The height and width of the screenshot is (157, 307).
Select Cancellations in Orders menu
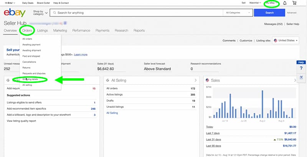tap(29, 62)
